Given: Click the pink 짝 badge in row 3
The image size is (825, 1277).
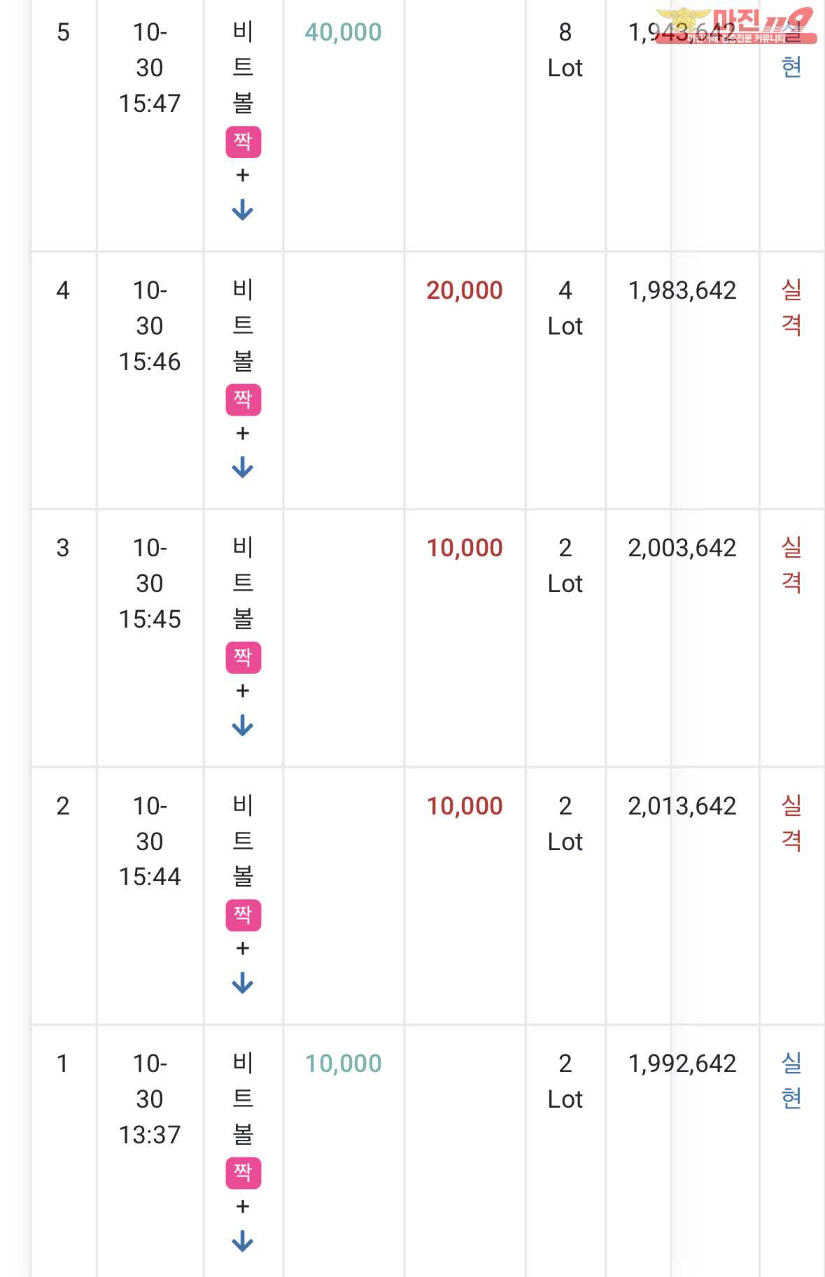Looking at the screenshot, I should [243, 658].
